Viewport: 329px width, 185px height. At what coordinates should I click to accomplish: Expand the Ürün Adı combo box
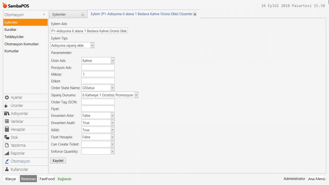tap(112, 60)
